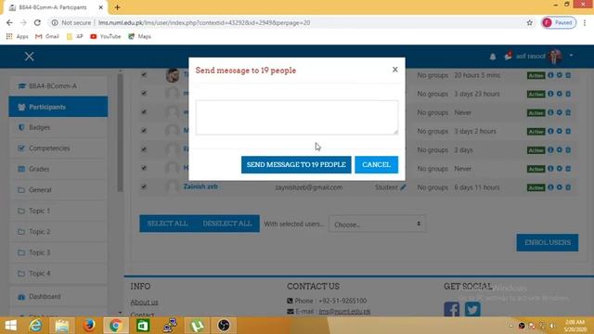Click gear icon in 20 hours 5 mins row
The image size is (594, 334).
[x=559, y=75]
